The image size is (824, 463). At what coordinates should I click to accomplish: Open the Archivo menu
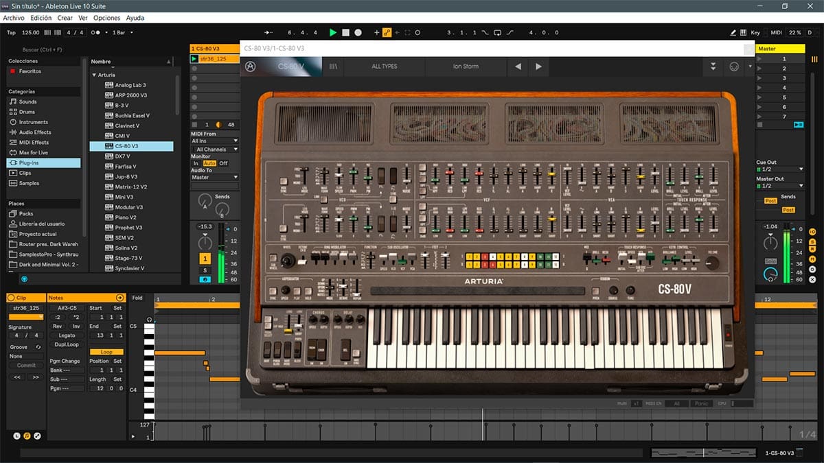(x=14, y=18)
